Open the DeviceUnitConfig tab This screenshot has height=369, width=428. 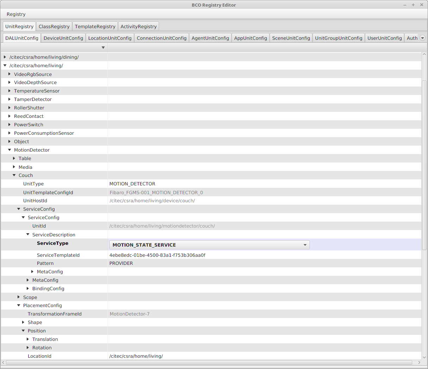coord(63,38)
